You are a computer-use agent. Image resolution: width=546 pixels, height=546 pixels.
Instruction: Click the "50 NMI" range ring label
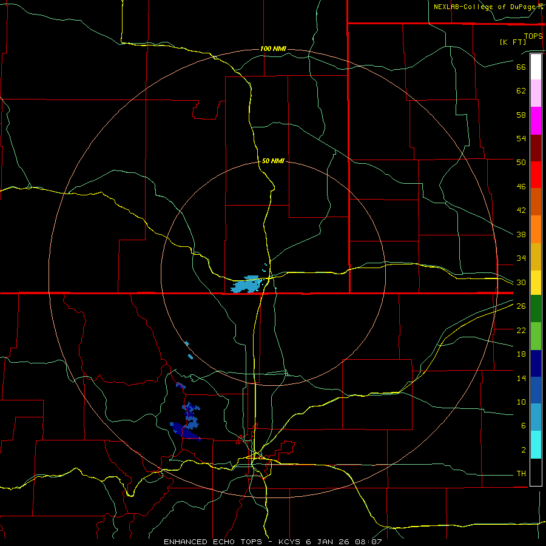click(x=273, y=161)
